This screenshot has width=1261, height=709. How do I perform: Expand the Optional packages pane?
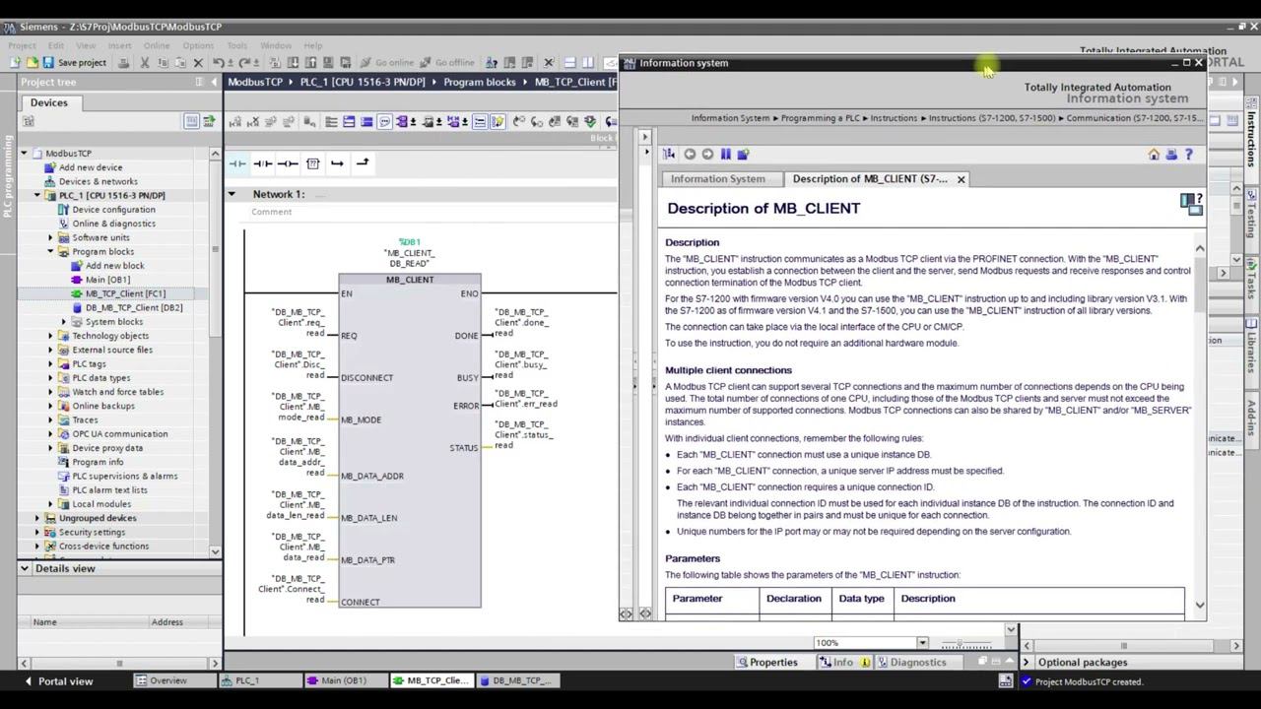[x=1027, y=663]
